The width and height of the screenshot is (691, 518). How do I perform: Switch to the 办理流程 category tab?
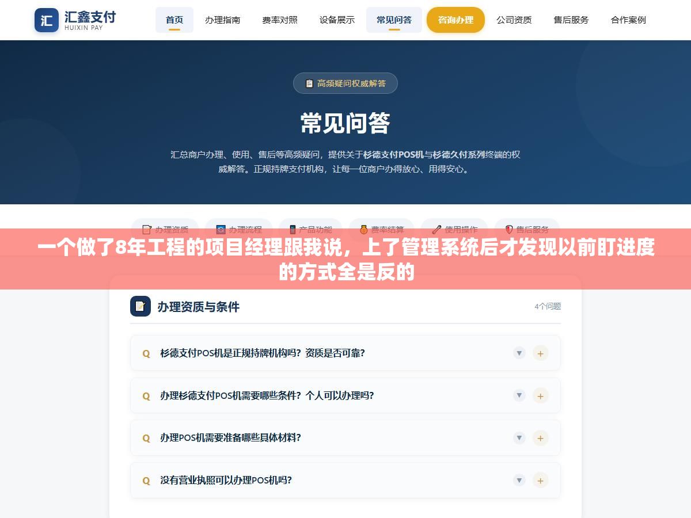(x=239, y=229)
